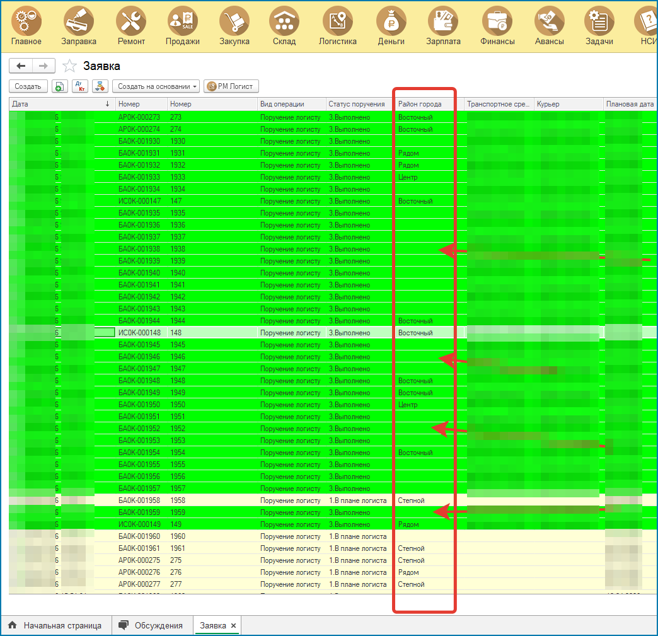Click the Район города column header
Viewport: 658px width, 636px height.
[420, 104]
